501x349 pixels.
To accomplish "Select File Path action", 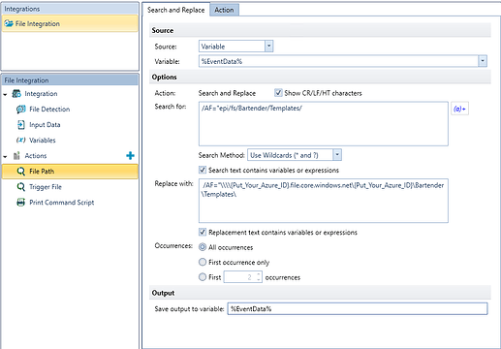I will point(70,172).
